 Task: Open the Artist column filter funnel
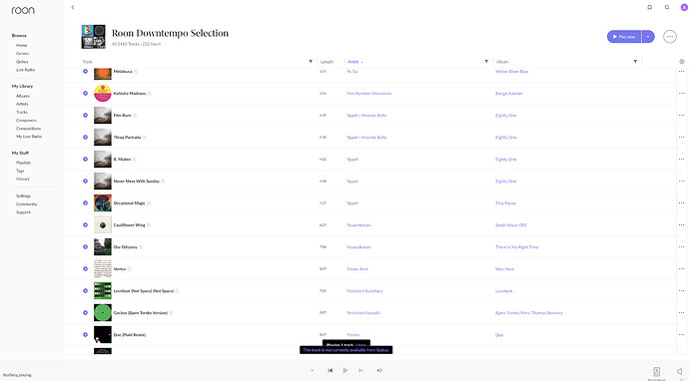point(486,62)
